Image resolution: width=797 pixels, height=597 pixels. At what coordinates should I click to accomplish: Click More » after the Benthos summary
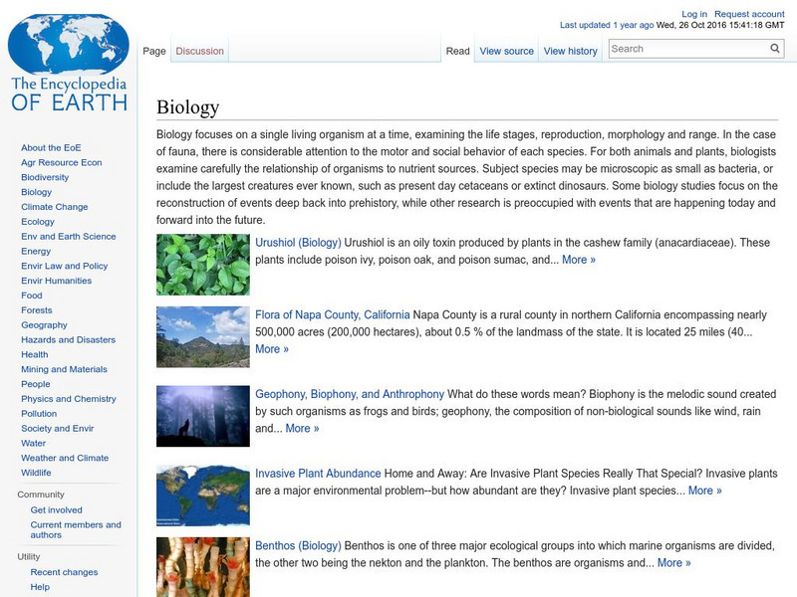[x=674, y=562]
